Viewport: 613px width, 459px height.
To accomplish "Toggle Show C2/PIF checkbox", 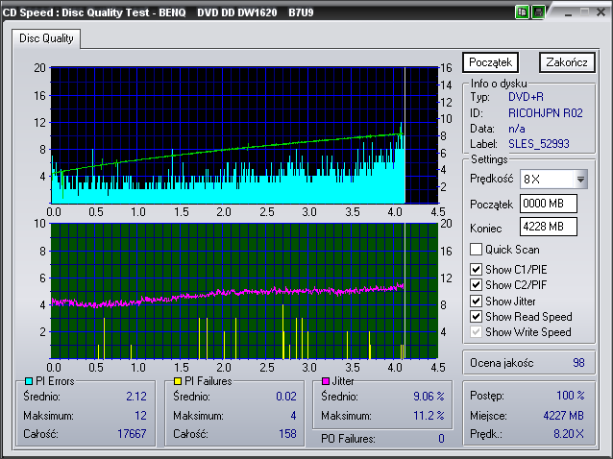I will coord(476,285).
